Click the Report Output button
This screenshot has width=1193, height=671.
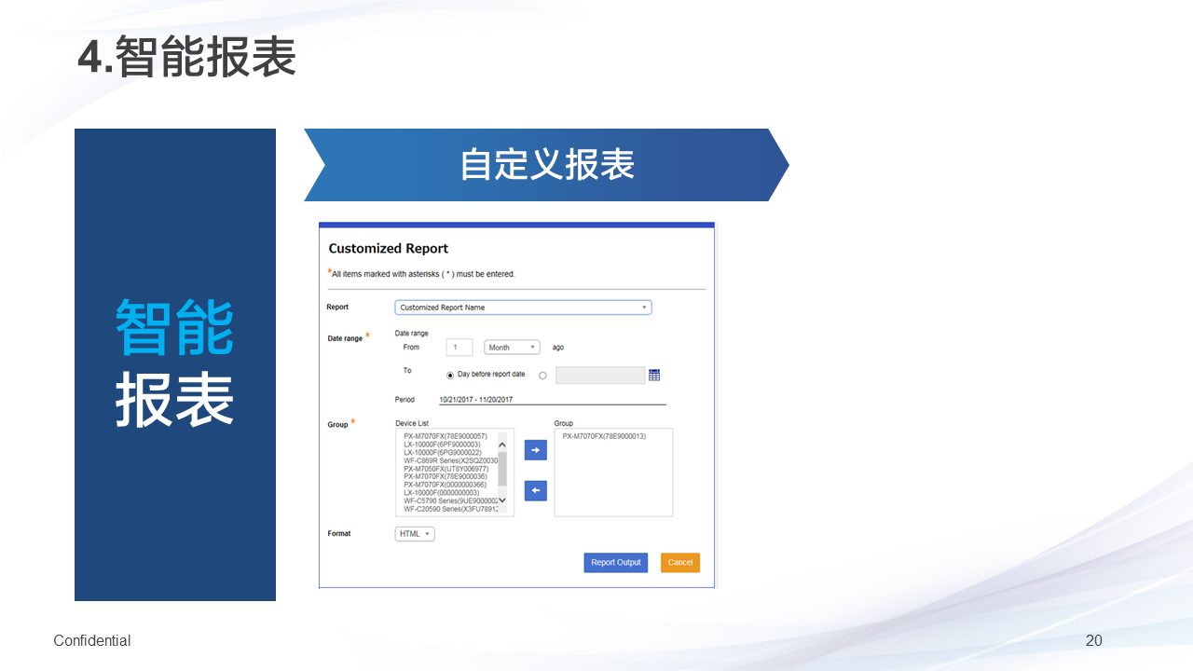(x=615, y=563)
